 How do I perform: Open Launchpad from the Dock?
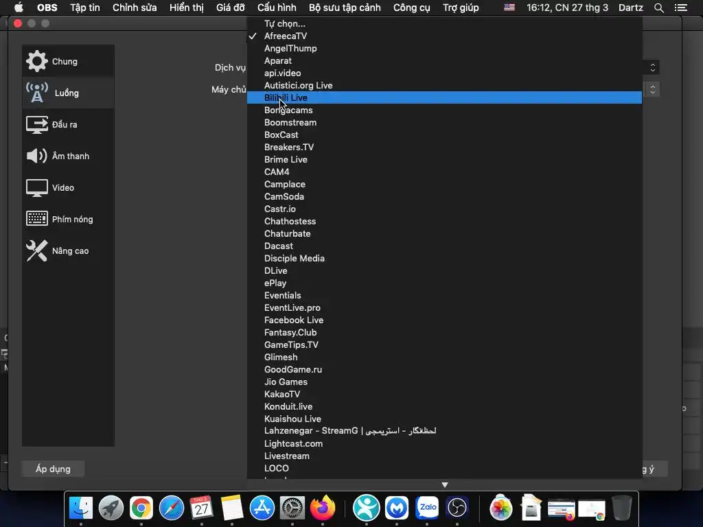tap(111, 508)
